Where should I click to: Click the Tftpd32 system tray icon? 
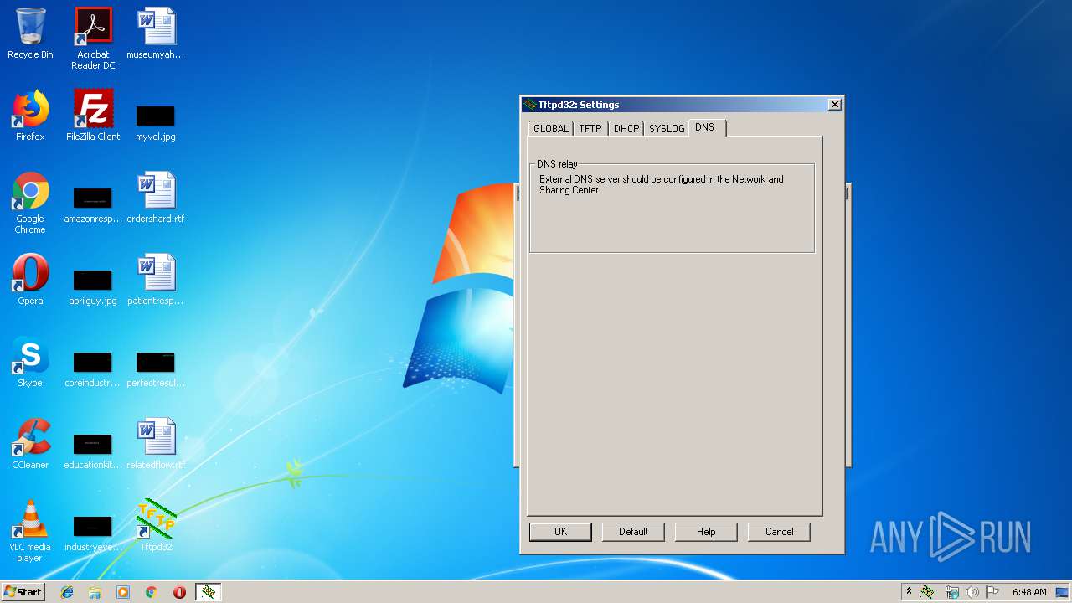(x=927, y=592)
